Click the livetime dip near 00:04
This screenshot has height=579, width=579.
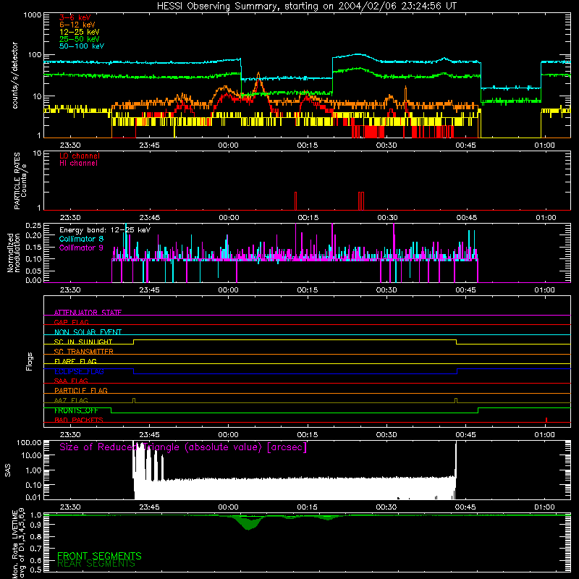click(249, 523)
